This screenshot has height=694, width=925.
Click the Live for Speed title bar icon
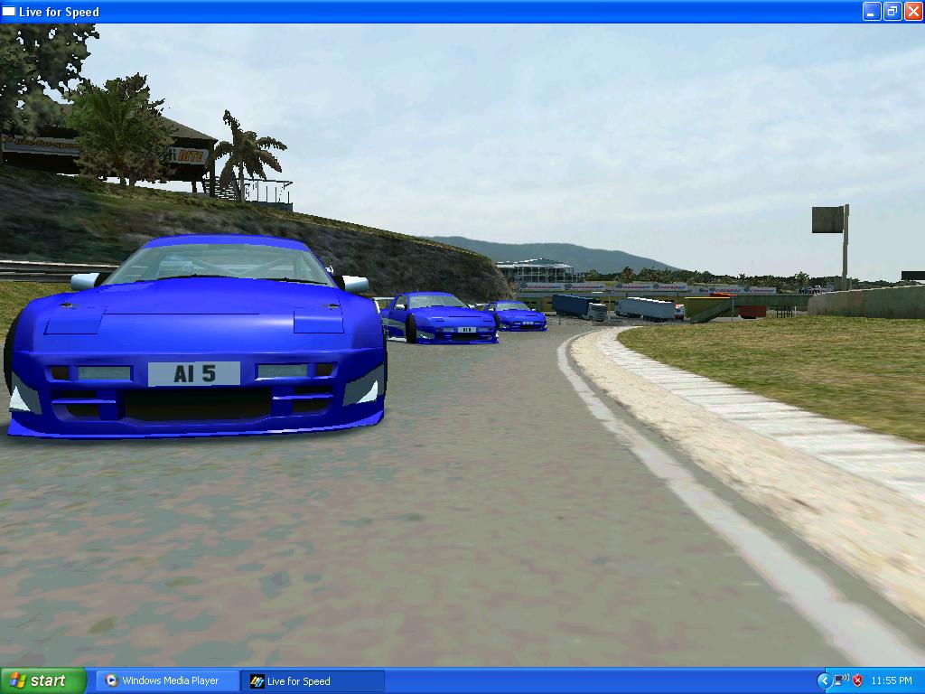pos(9,11)
